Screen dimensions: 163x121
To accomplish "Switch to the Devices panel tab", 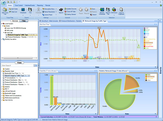I will coord(15,21).
